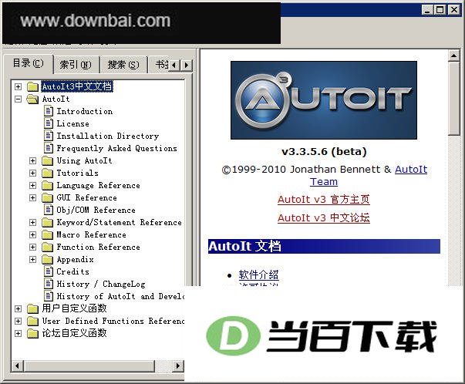The width and height of the screenshot is (465, 384).
Task: Click the content pane vertical scrollbar thumb
Action: (453, 99)
